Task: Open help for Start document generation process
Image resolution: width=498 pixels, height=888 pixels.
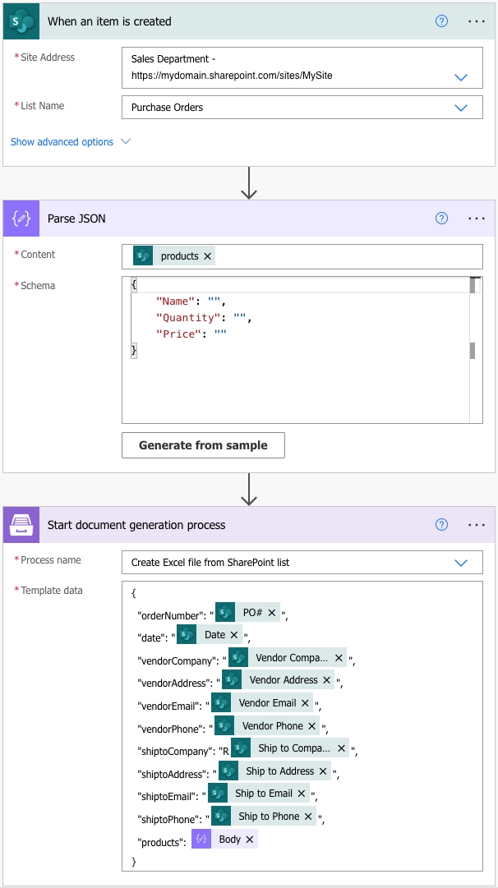Action: (x=441, y=525)
